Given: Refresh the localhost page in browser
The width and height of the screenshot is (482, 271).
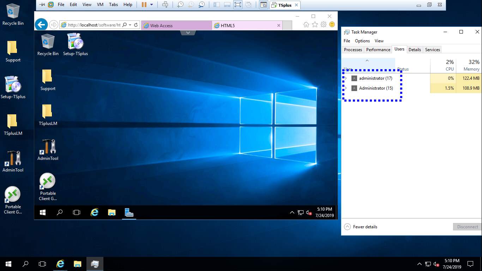Looking at the screenshot, I should pyautogui.click(x=136, y=25).
